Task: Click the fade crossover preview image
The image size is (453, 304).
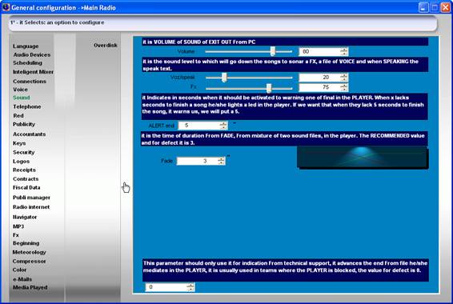Action: point(363,158)
